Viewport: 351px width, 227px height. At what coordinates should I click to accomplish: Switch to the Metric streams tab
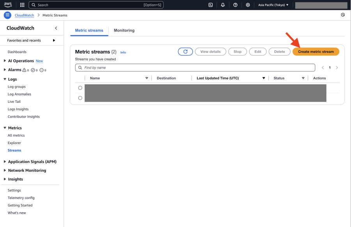tap(89, 30)
